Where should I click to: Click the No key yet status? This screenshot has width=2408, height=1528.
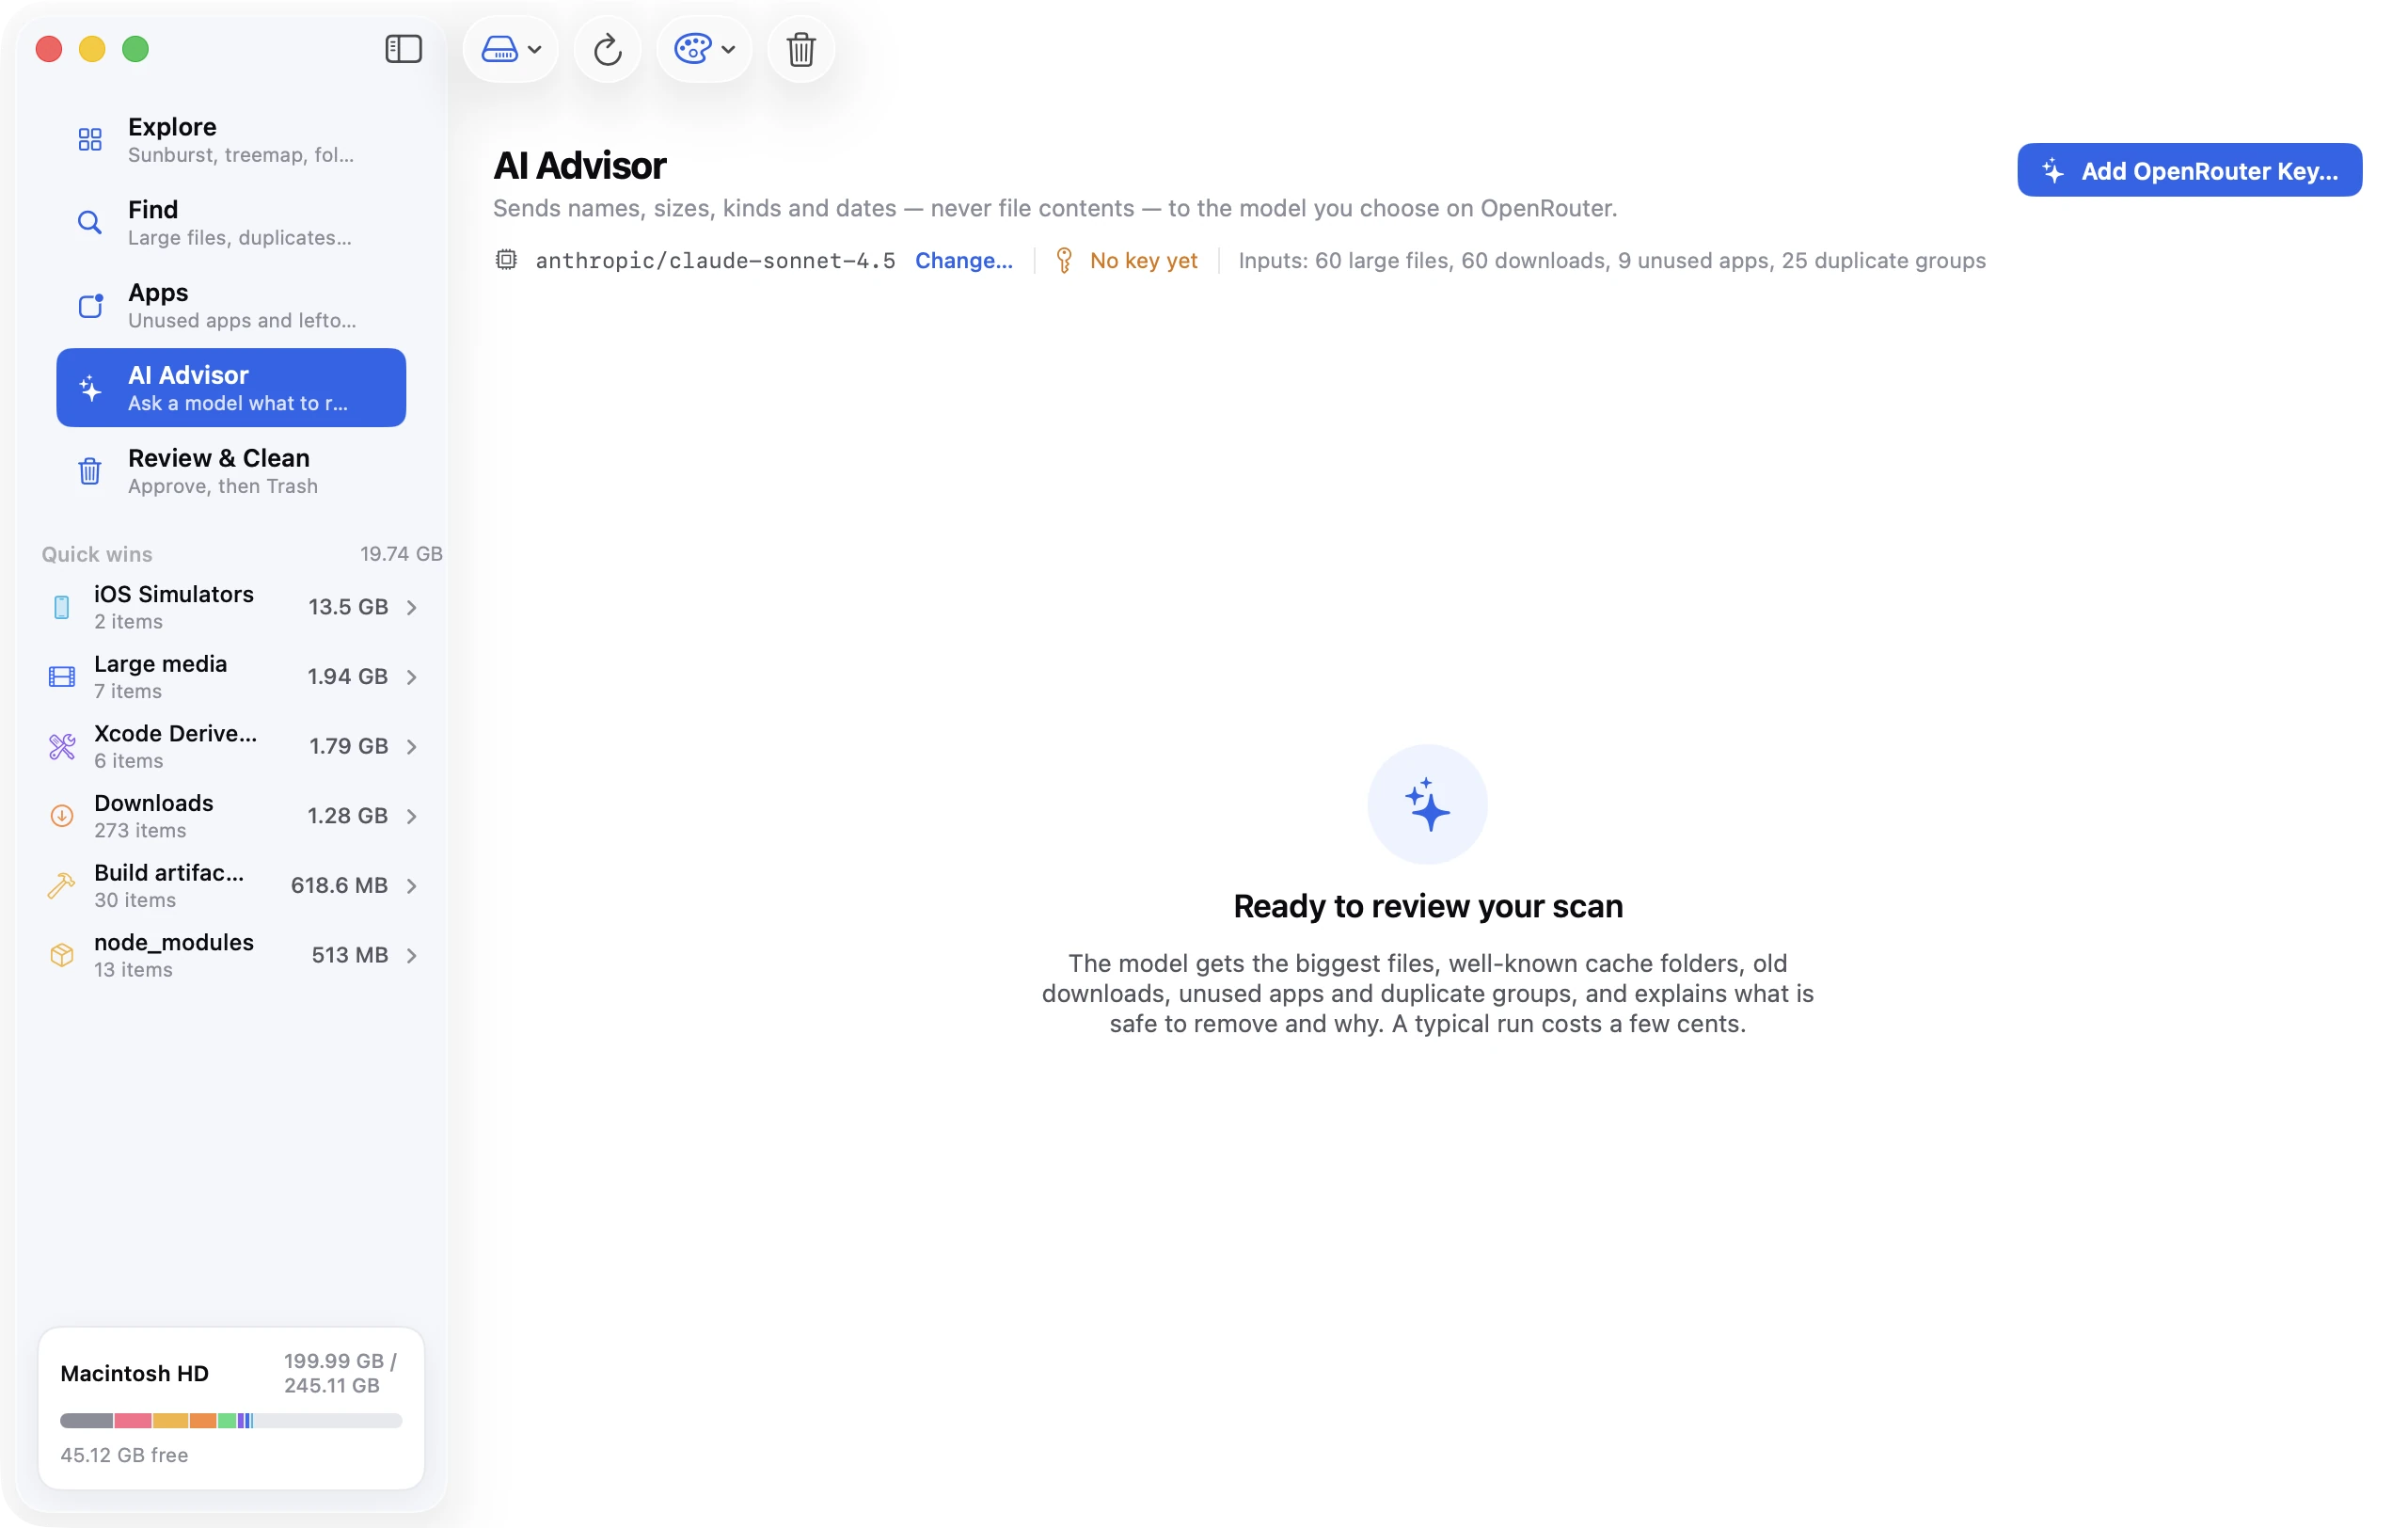(1127, 261)
